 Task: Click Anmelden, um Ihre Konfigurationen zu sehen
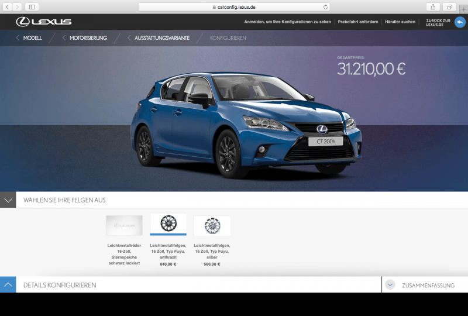287,22
